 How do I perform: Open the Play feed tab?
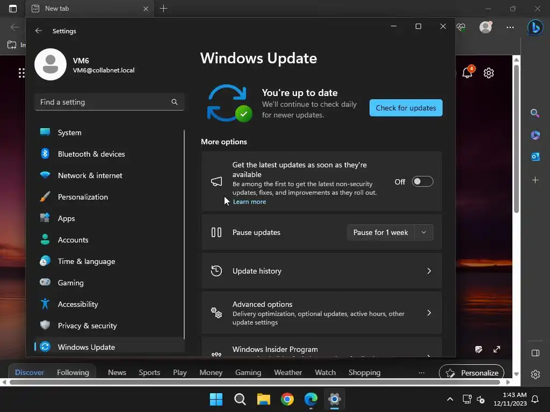[x=179, y=372]
